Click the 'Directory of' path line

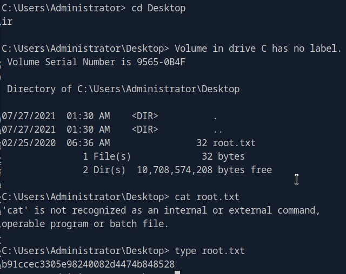click(x=123, y=89)
